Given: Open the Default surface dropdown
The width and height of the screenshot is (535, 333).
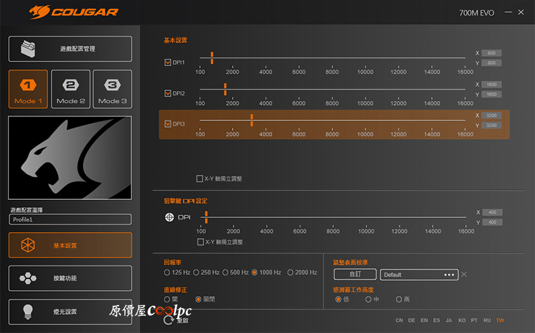Looking at the screenshot, I should click(x=419, y=275).
